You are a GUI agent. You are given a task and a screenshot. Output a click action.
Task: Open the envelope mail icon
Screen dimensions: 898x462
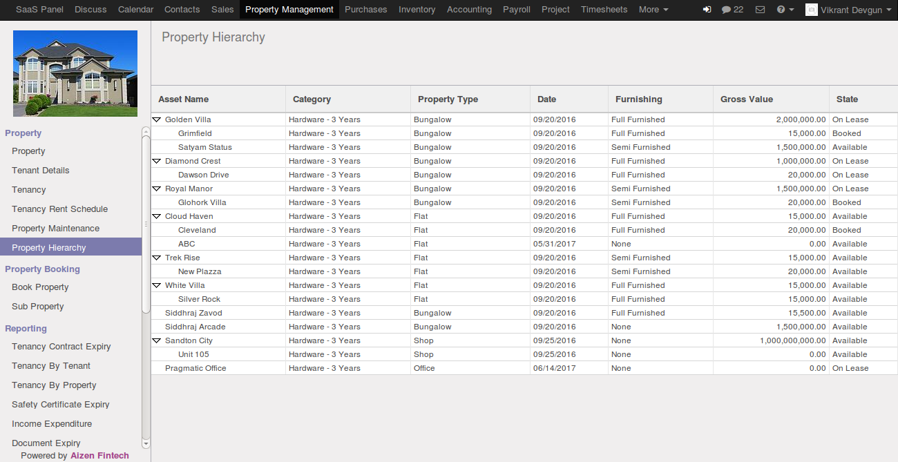tap(760, 10)
